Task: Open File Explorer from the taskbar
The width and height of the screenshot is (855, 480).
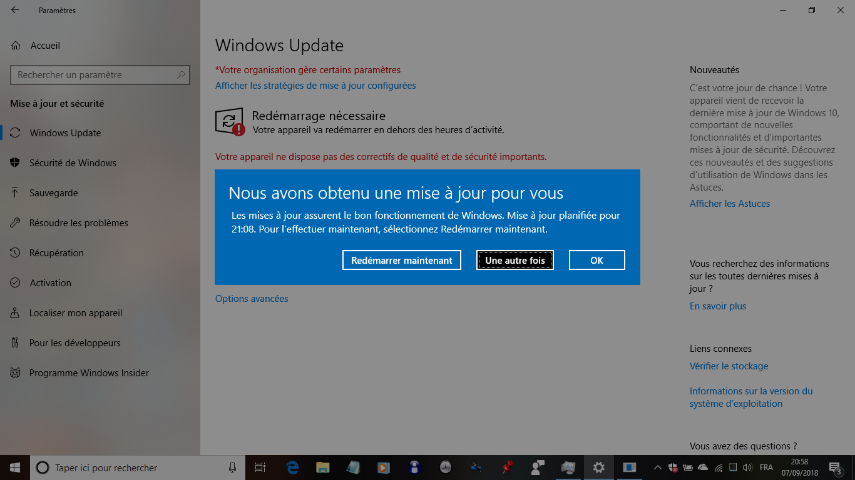Action: (x=322, y=467)
